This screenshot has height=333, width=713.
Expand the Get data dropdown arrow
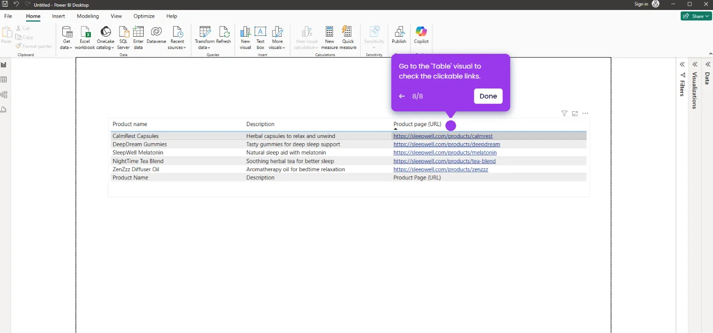[71, 48]
